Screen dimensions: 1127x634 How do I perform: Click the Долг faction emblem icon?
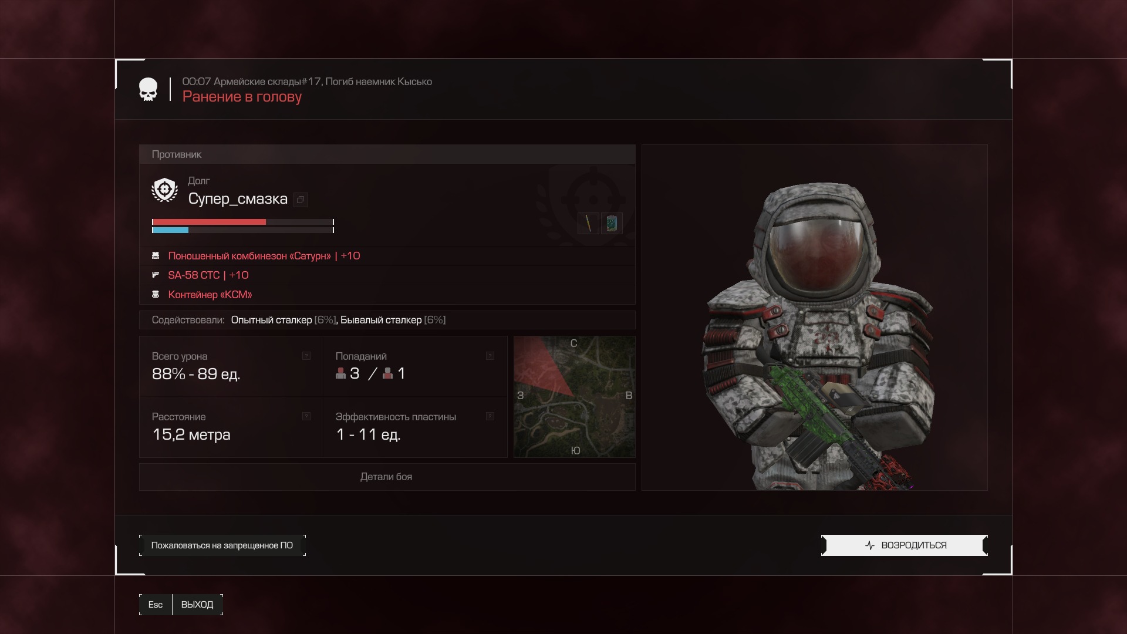[164, 190]
